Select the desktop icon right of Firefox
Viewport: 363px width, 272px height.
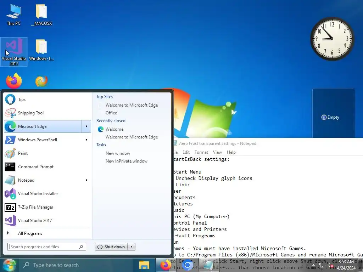pyautogui.click(x=41, y=81)
